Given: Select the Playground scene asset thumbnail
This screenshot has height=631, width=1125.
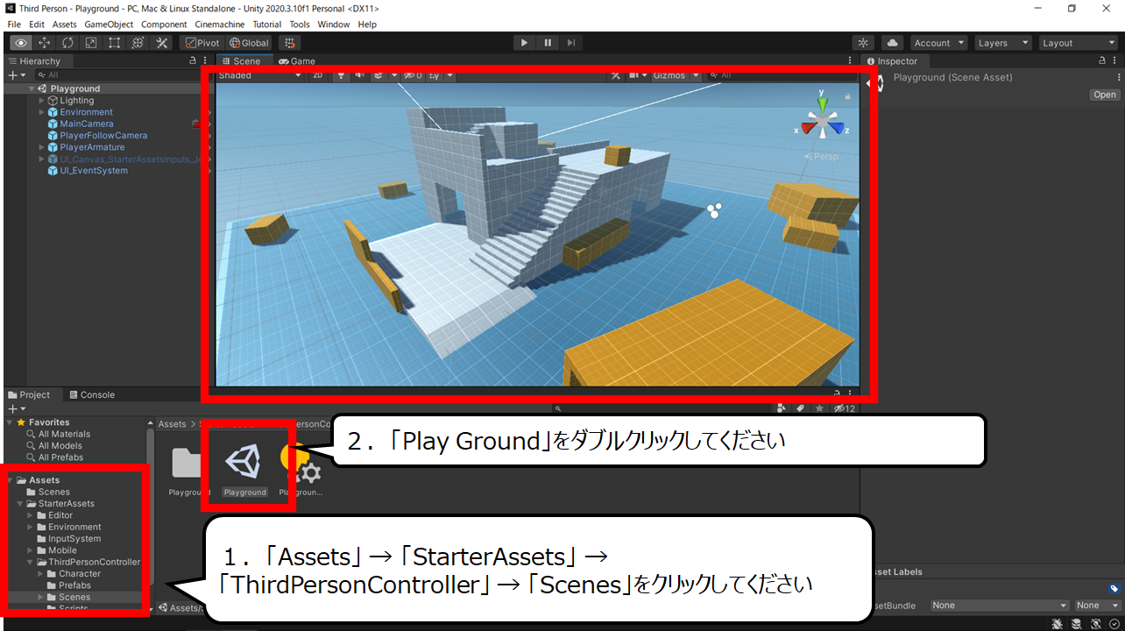Looking at the screenshot, I should click(244, 461).
